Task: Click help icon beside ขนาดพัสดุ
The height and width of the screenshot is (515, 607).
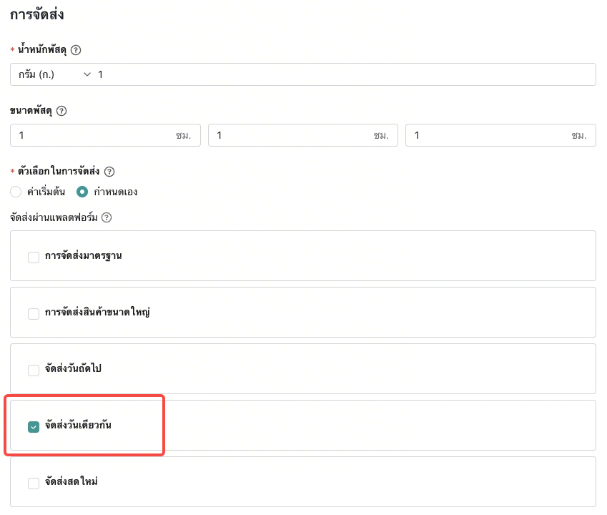Action: click(x=61, y=111)
